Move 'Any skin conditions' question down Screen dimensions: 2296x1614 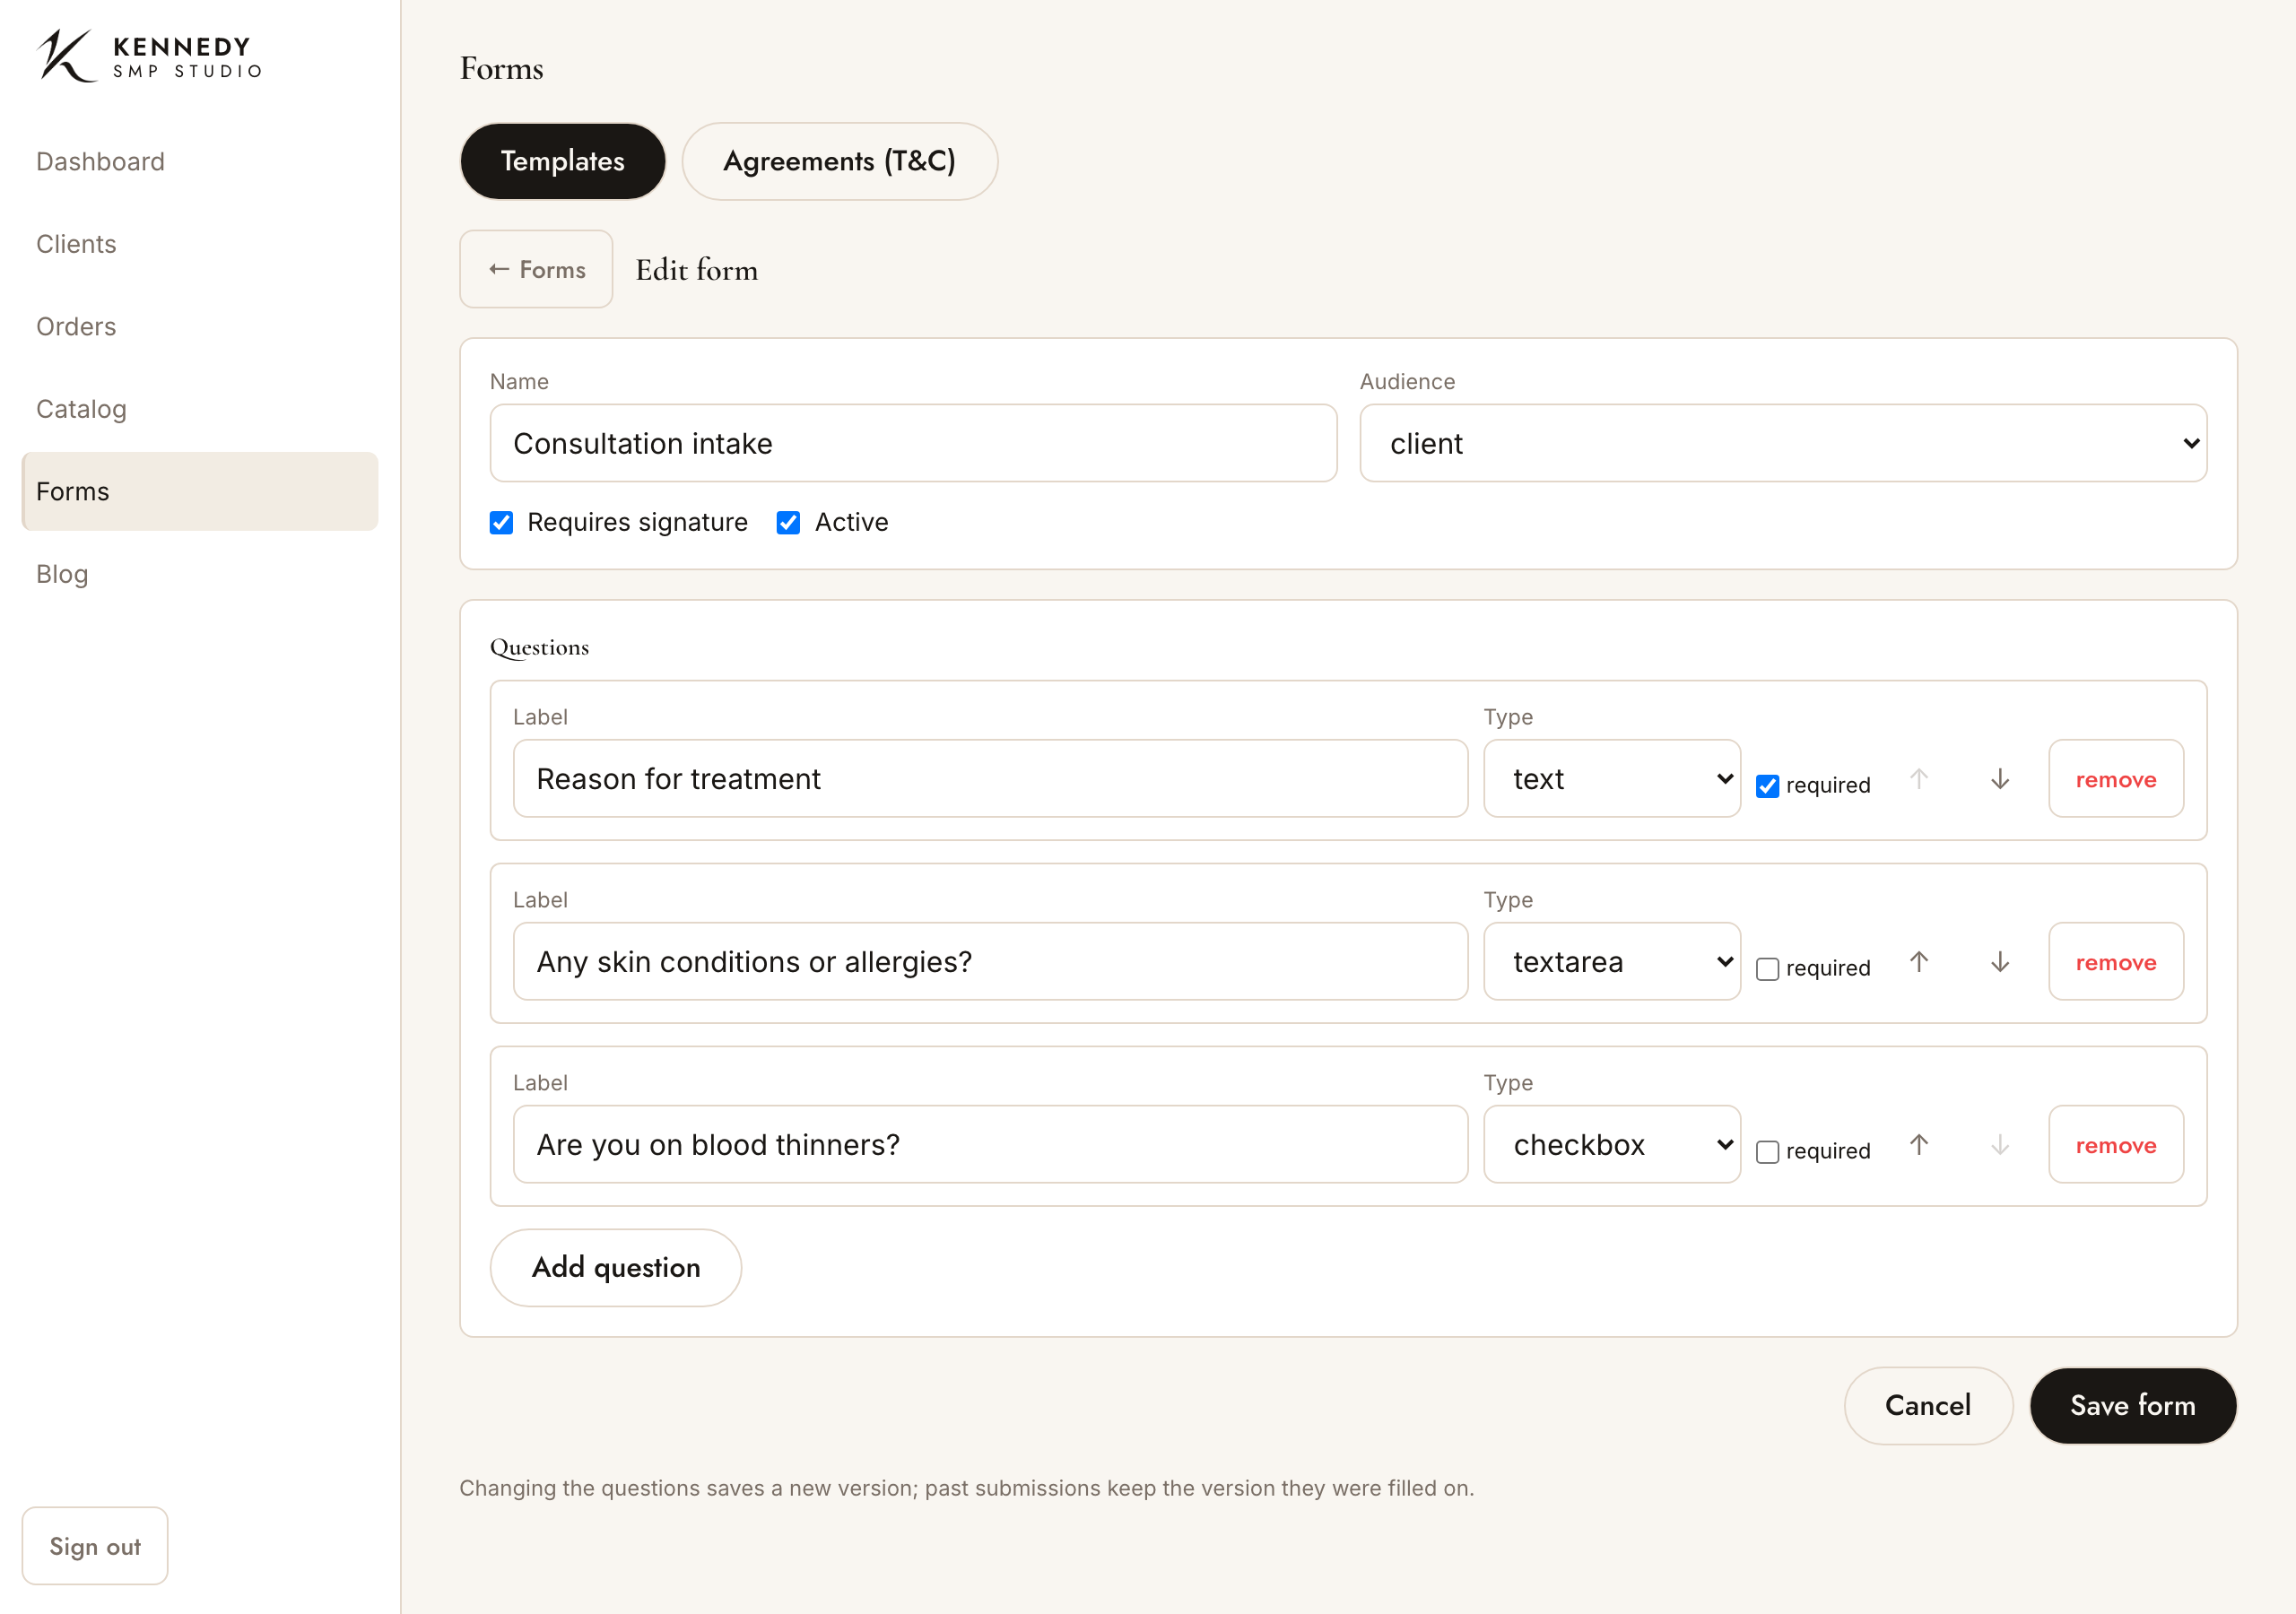tap(1999, 962)
